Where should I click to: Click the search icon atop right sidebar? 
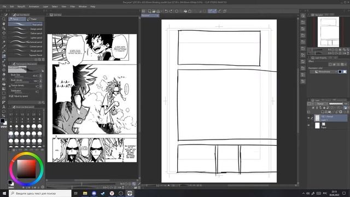pyautogui.click(x=303, y=16)
